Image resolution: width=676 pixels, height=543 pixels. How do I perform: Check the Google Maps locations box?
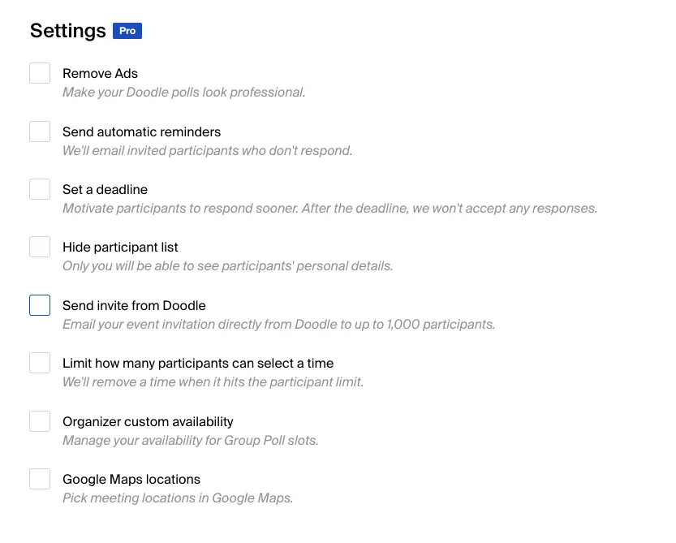pos(40,479)
